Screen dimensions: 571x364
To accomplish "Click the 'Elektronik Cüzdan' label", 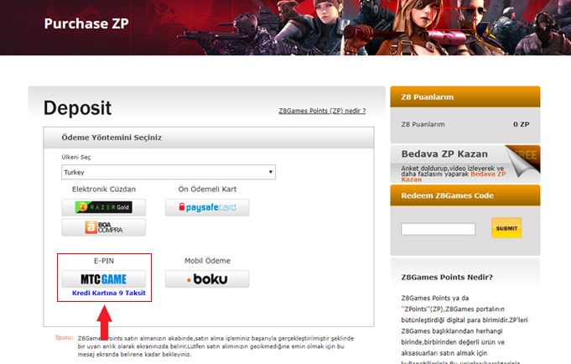I will pyautogui.click(x=104, y=189).
